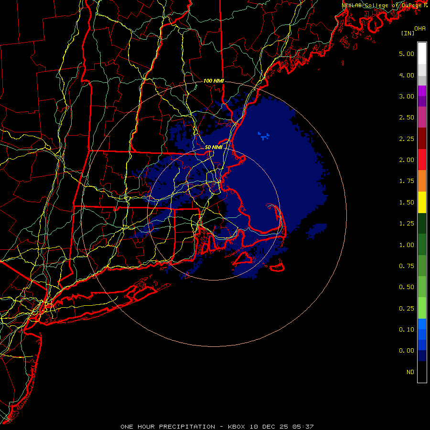Click the red 2.00 inch legend swatch
The image size is (430, 430).
[422, 160]
